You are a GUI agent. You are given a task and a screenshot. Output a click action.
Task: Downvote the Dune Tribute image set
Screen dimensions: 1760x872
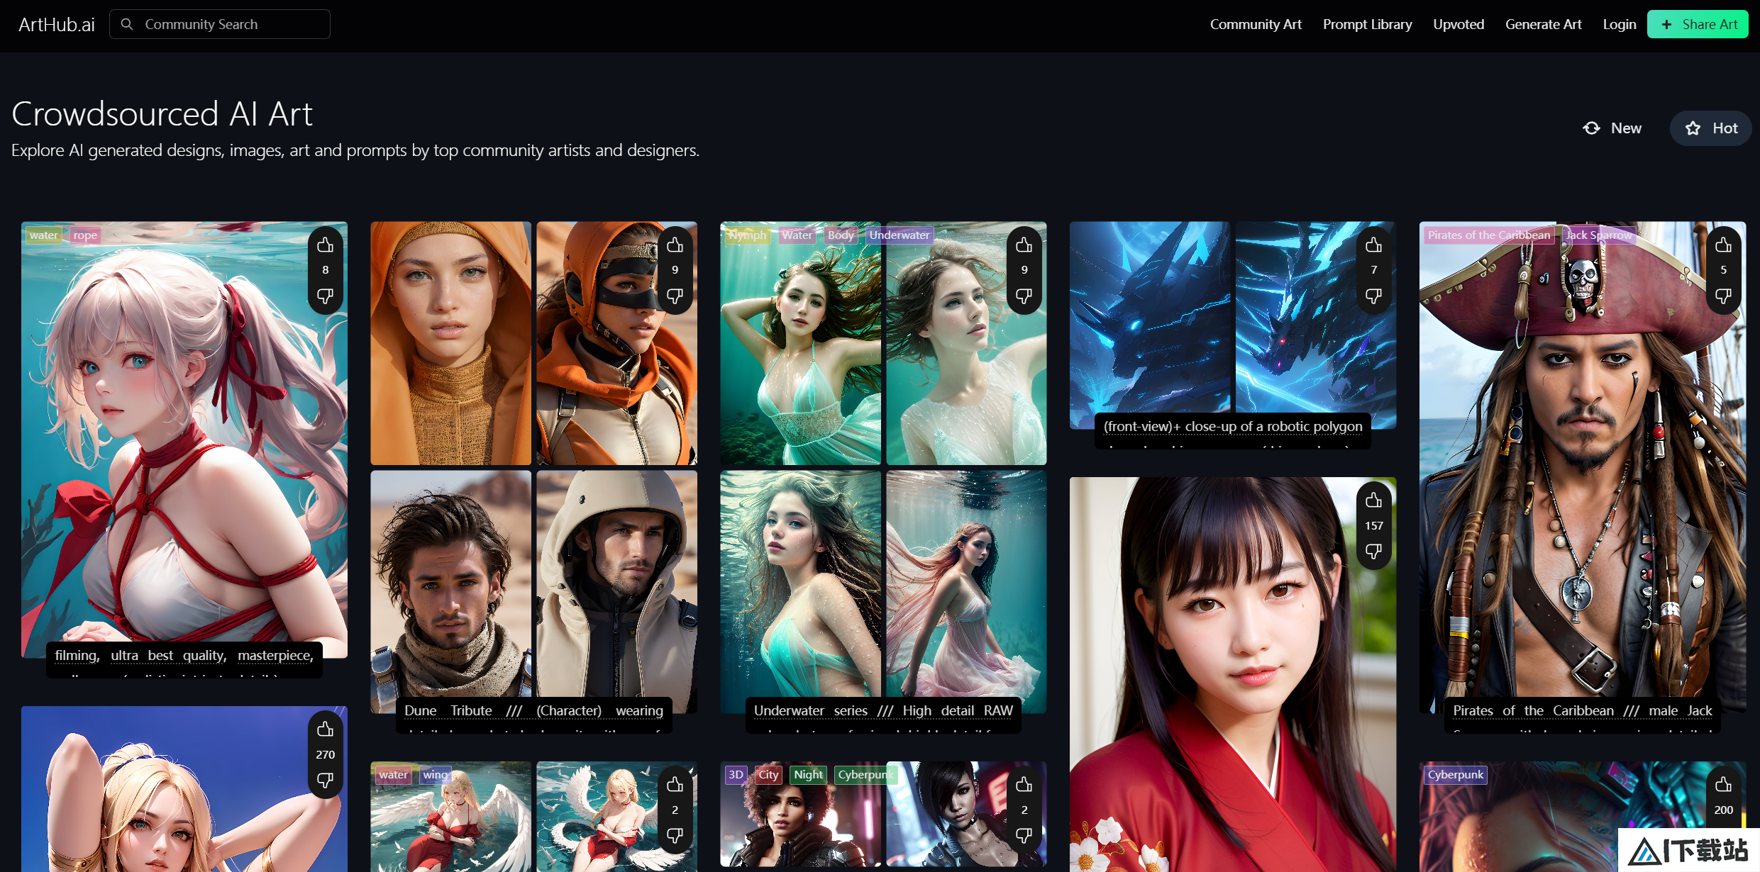pos(675,296)
